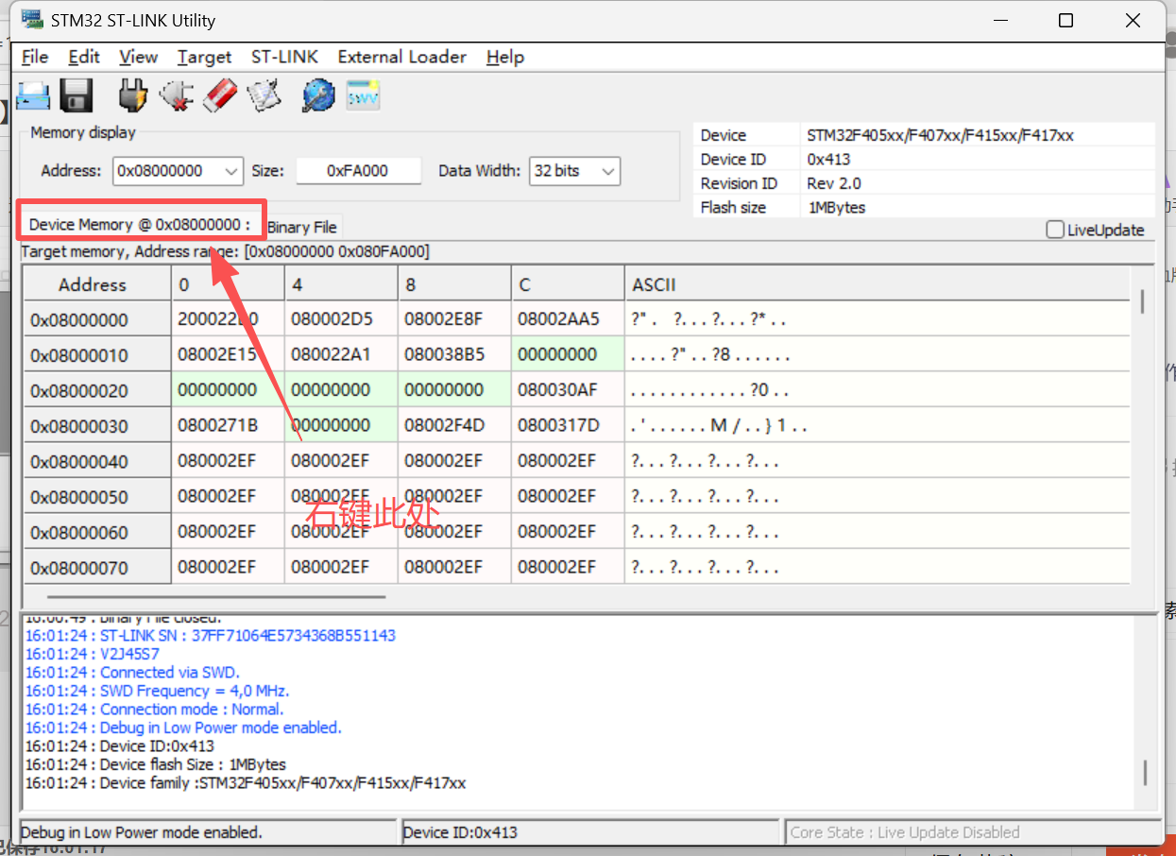Open the Edit menu
The height and width of the screenshot is (856, 1176).
click(84, 57)
